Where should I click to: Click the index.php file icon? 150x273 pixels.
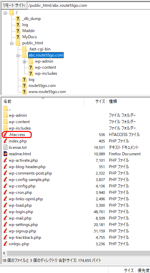coord(5,141)
